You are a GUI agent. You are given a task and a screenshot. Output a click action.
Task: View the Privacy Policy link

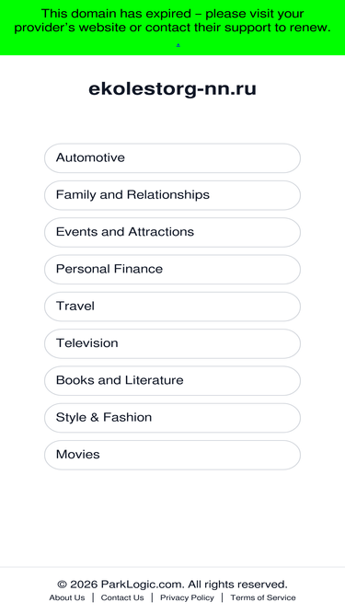(187, 597)
